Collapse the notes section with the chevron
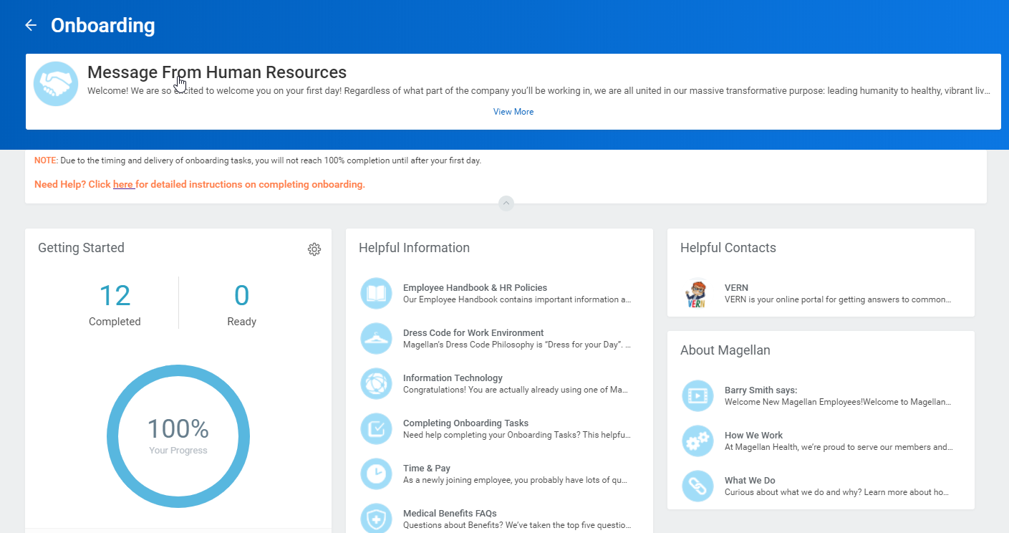The height and width of the screenshot is (533, 1009). [506, 203]
